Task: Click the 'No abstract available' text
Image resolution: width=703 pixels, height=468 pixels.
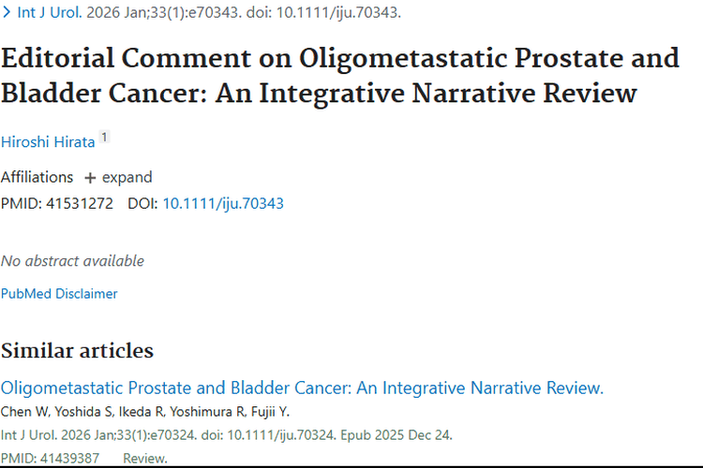Action: [72, 260]
